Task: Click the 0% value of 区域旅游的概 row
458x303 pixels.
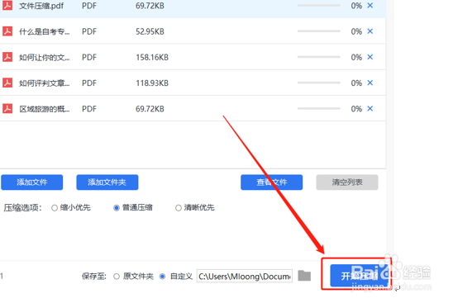Action: 356,109
